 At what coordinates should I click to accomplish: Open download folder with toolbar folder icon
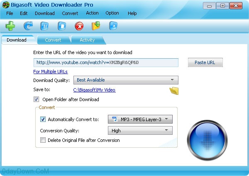click(96, 26)
